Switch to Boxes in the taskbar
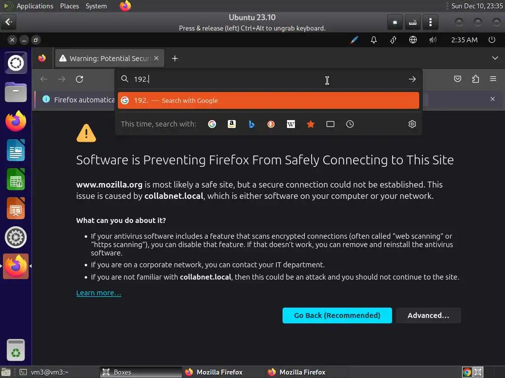Viewport: 505px width, 378px height. coord(141,372)
